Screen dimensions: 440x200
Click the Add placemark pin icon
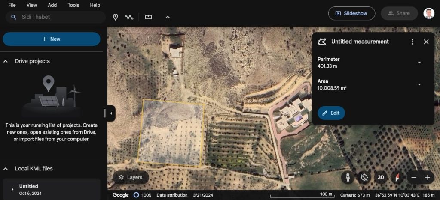pyautogui.click(x=115, y=17)
